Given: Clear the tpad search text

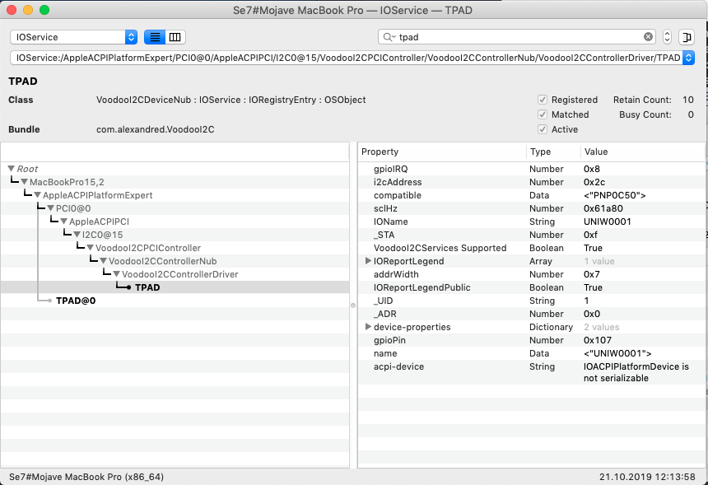Looking at the screenshot, I should click(x=648, y=37).
